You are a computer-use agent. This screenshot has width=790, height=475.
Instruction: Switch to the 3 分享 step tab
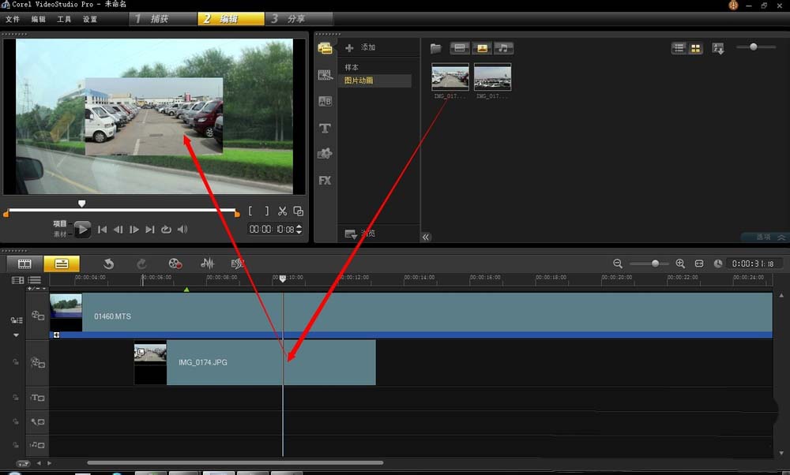[x=299, y=19]
